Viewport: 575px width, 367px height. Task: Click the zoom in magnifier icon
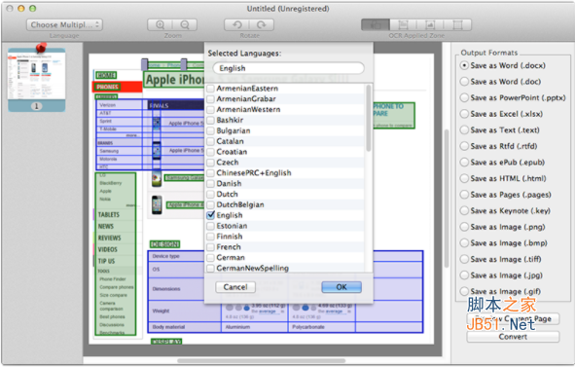tap(160, 25)
